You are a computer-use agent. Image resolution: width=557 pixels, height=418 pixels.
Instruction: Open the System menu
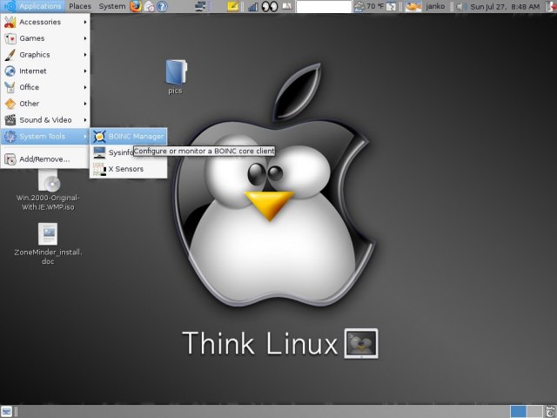pyautogui.click(x=112, y=6)
